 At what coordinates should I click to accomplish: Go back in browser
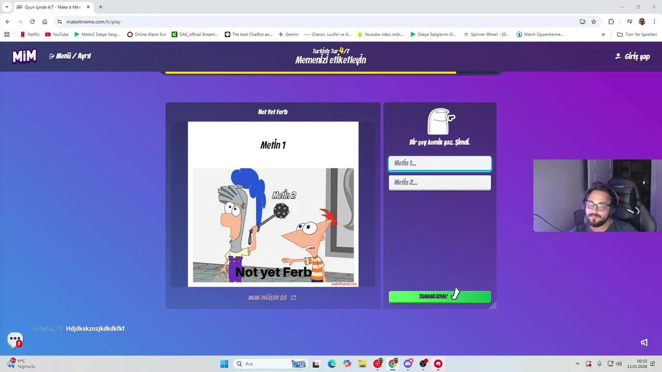point(7,22)
